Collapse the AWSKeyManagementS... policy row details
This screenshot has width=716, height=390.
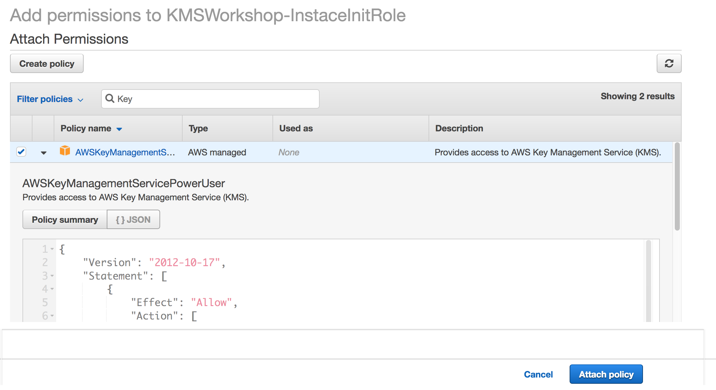(44, 153)
